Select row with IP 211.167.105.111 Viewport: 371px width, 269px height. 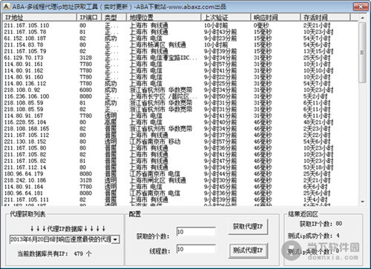point(180,199)
